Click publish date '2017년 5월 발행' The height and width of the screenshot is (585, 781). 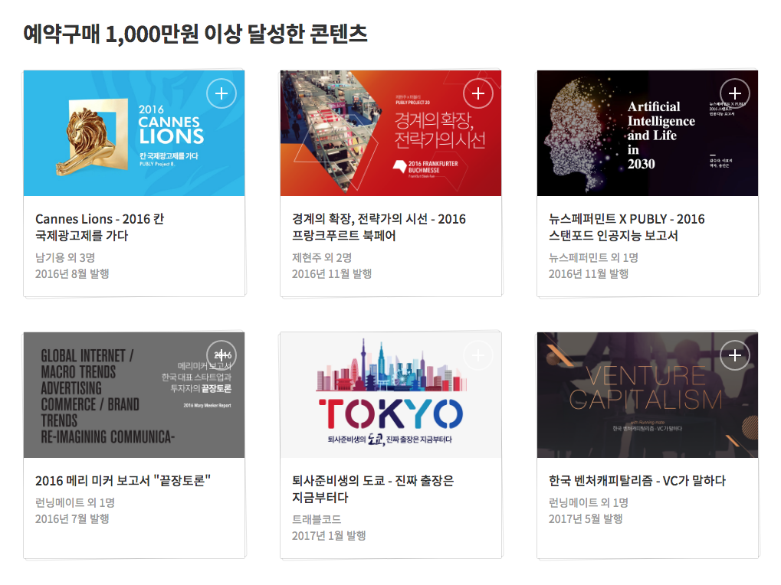(x=586, y=519)
